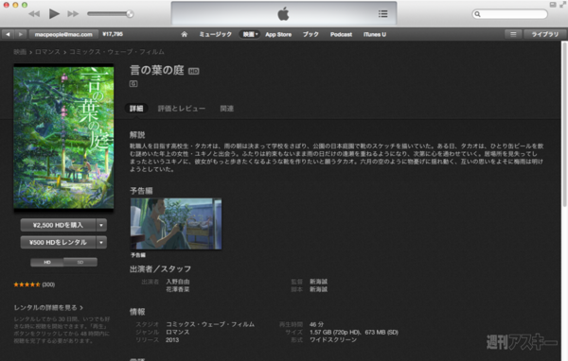
Task: Click screenwriter 新海誠 beside 脚本
Action: [318, 289]
